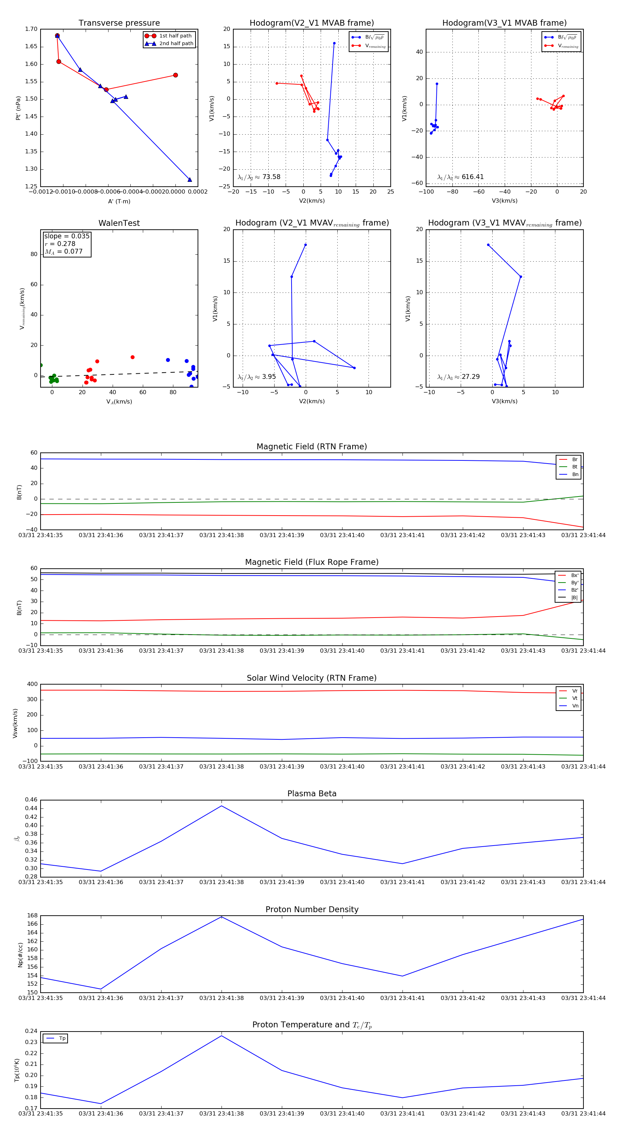Select the "1st half path" legend entry

[169, 36]
